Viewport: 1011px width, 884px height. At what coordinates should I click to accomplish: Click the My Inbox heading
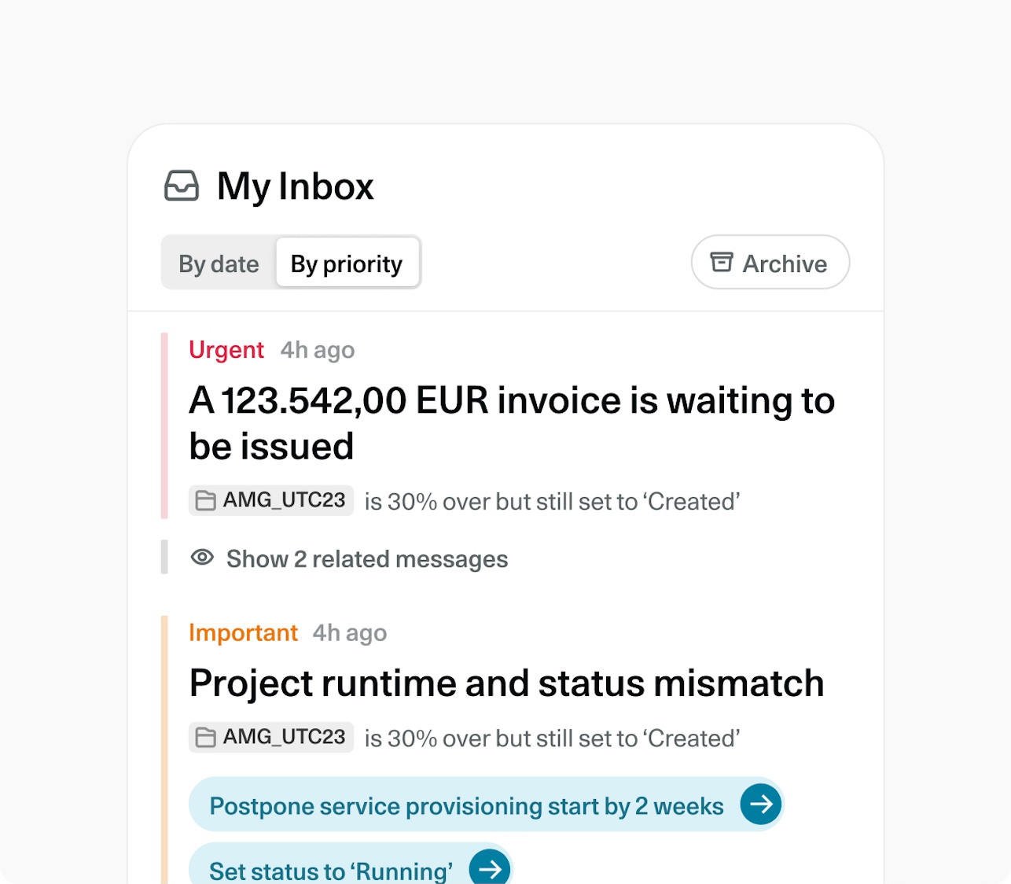pyautogui.click(x=295, y=187)
